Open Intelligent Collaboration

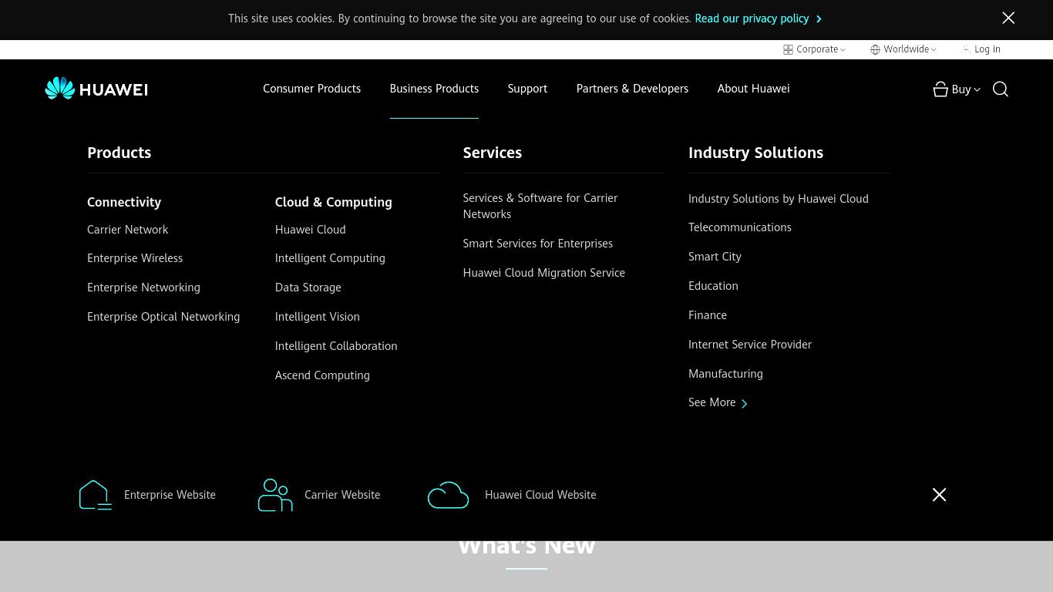pos(336,346)
